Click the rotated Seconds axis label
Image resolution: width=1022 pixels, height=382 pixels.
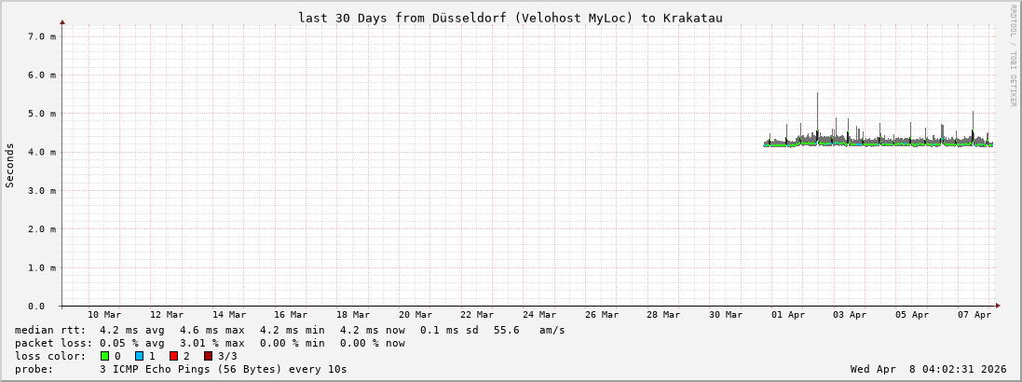point(10,165)
